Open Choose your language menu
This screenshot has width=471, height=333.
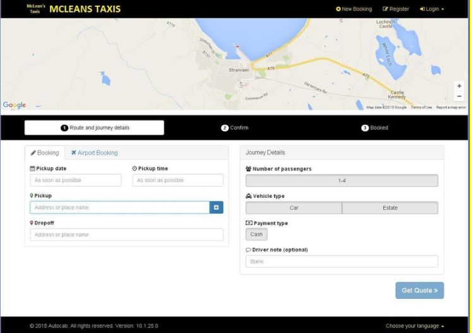coord(415,326)
